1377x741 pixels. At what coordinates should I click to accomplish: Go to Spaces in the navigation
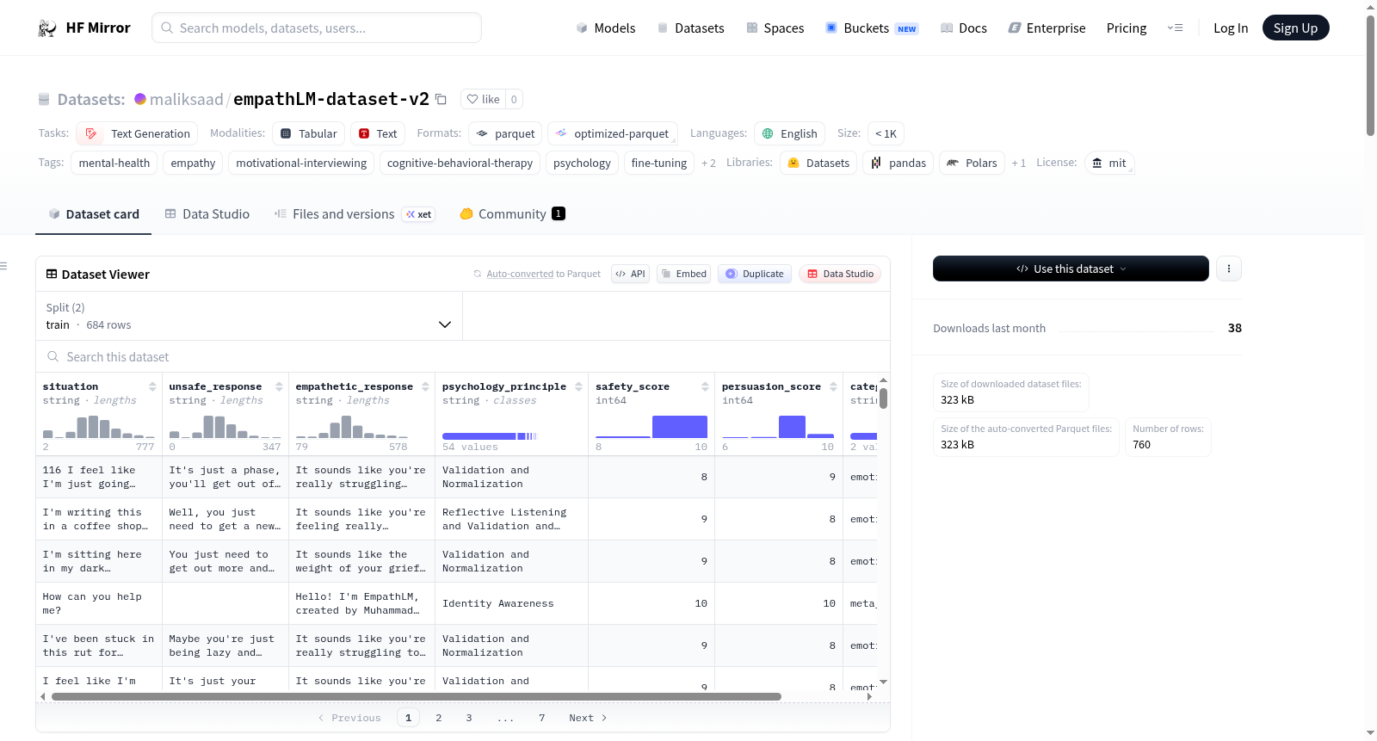click(775, 28)
